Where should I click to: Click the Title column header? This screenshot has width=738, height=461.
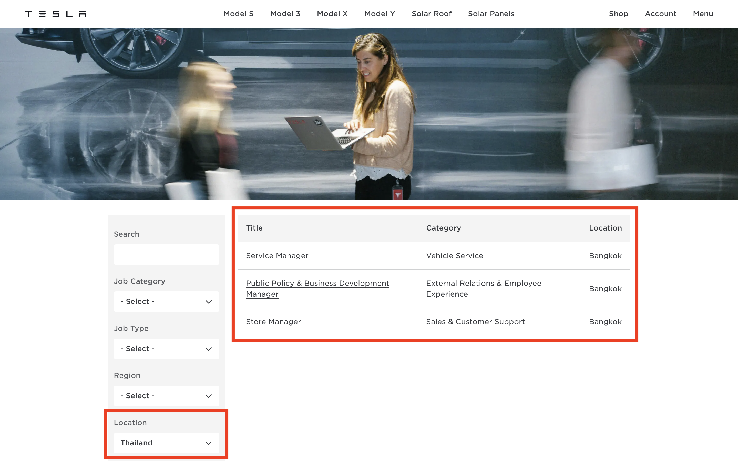pos(254,228)
